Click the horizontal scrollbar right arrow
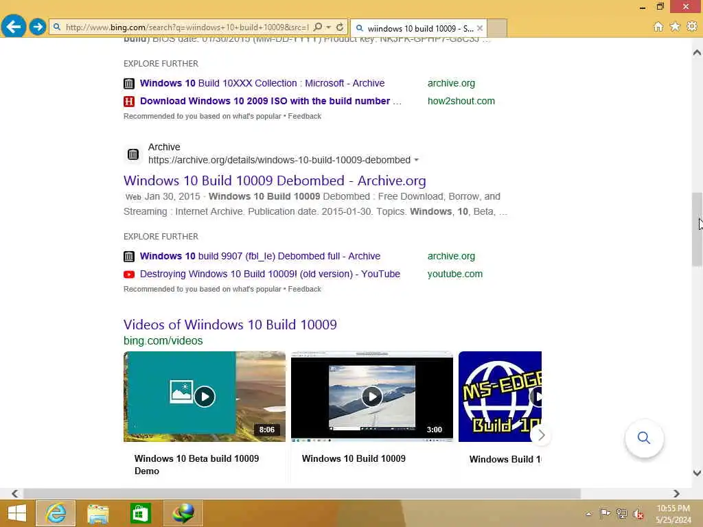This screenshot has width=703, height=527. tap(676, 493)
